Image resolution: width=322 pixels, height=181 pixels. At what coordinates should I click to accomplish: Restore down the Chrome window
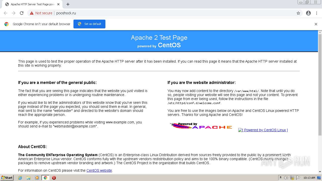click(x=307, y=2)
